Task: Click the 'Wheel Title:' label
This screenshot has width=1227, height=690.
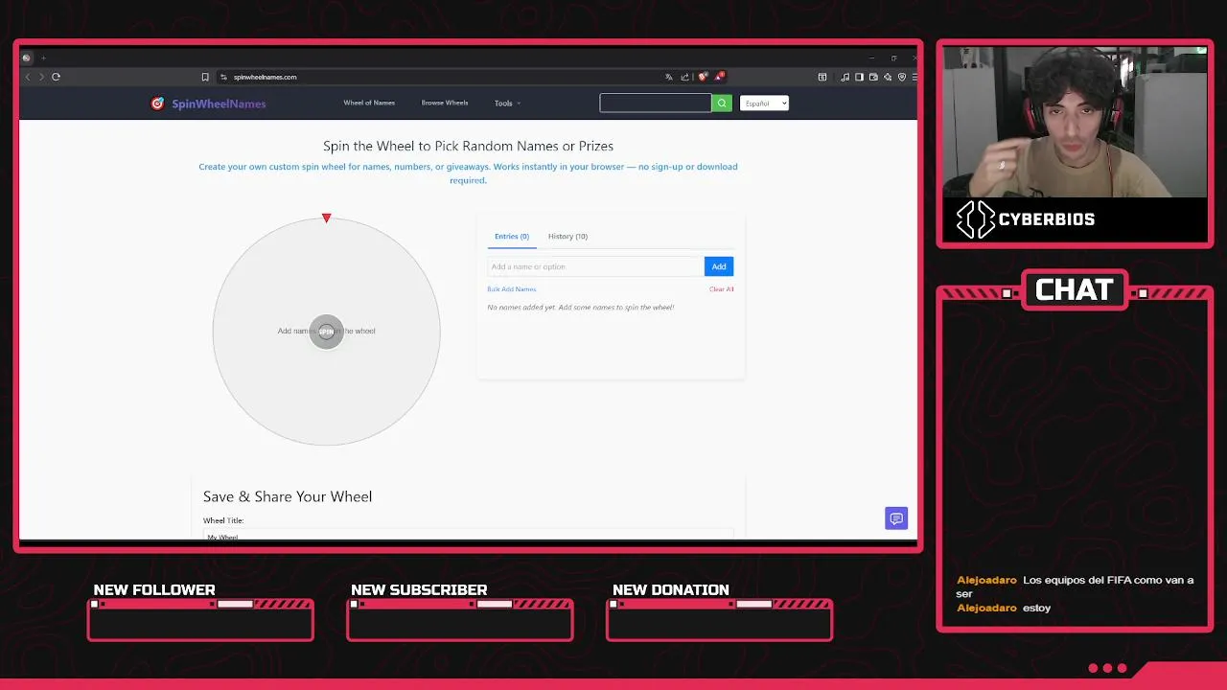Action: click(x=223, y=520)
